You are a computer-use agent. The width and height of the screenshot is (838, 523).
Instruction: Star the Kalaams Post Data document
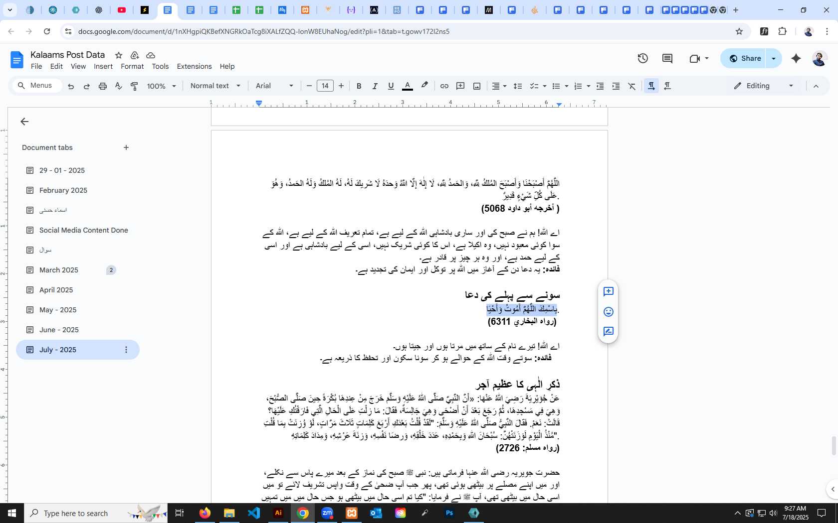pyautogui.click(x=119, y=55)
